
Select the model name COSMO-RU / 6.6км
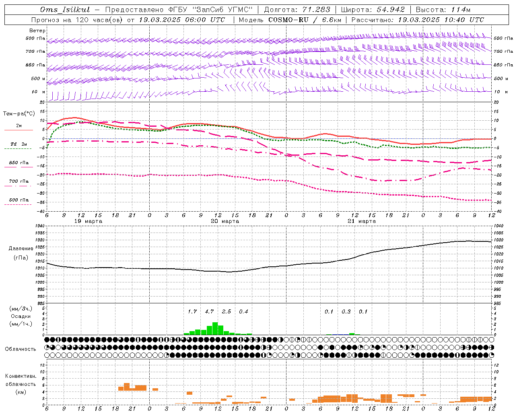305,20
